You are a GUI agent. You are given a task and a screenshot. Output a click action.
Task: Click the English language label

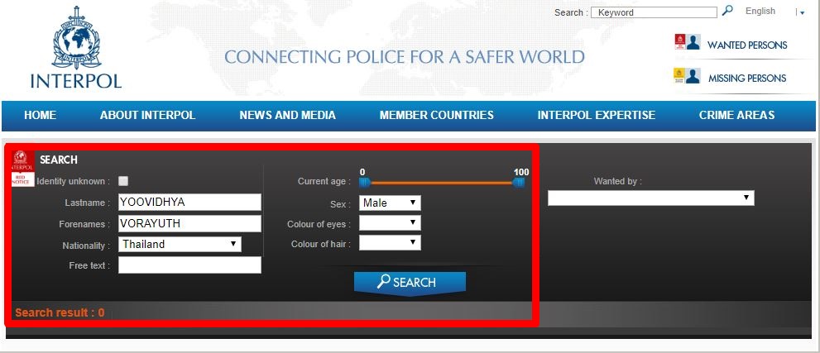(x=760, y=11)
